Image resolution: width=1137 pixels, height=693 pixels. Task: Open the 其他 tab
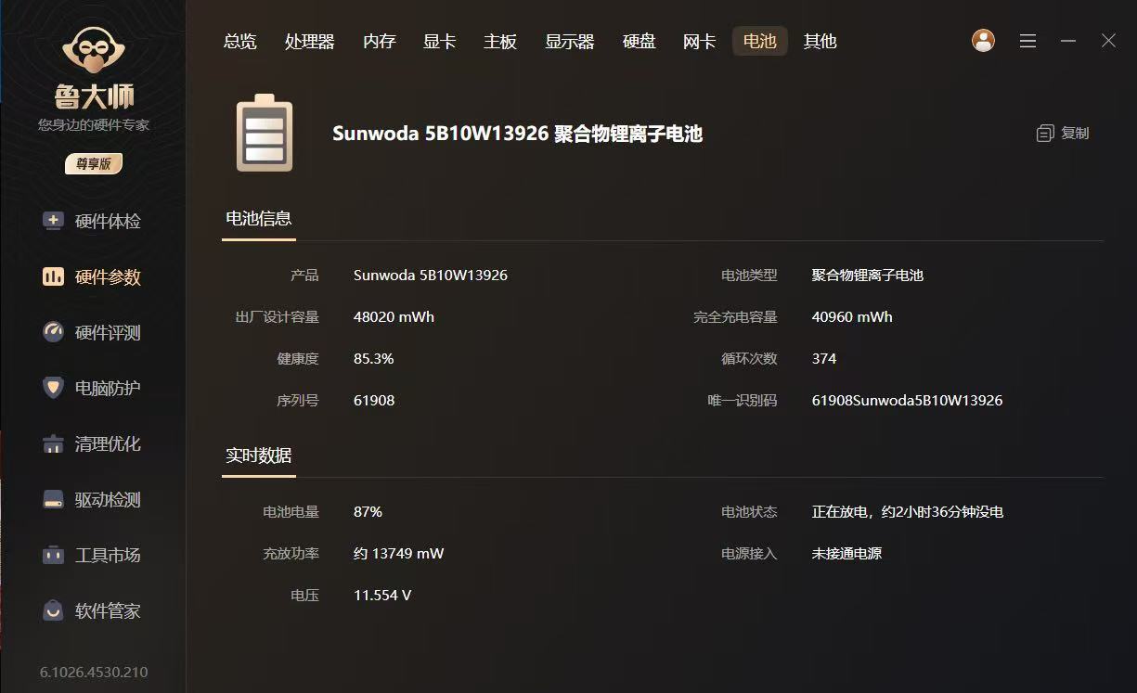[820, 42]
